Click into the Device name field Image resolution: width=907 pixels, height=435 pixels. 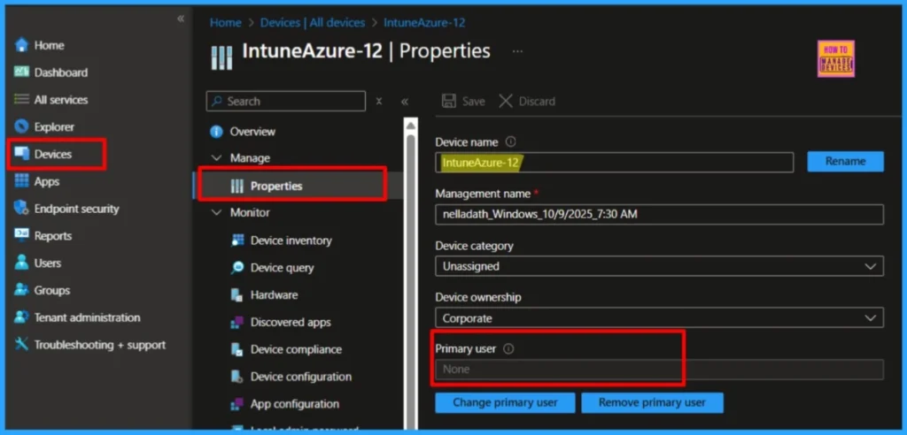615,163
